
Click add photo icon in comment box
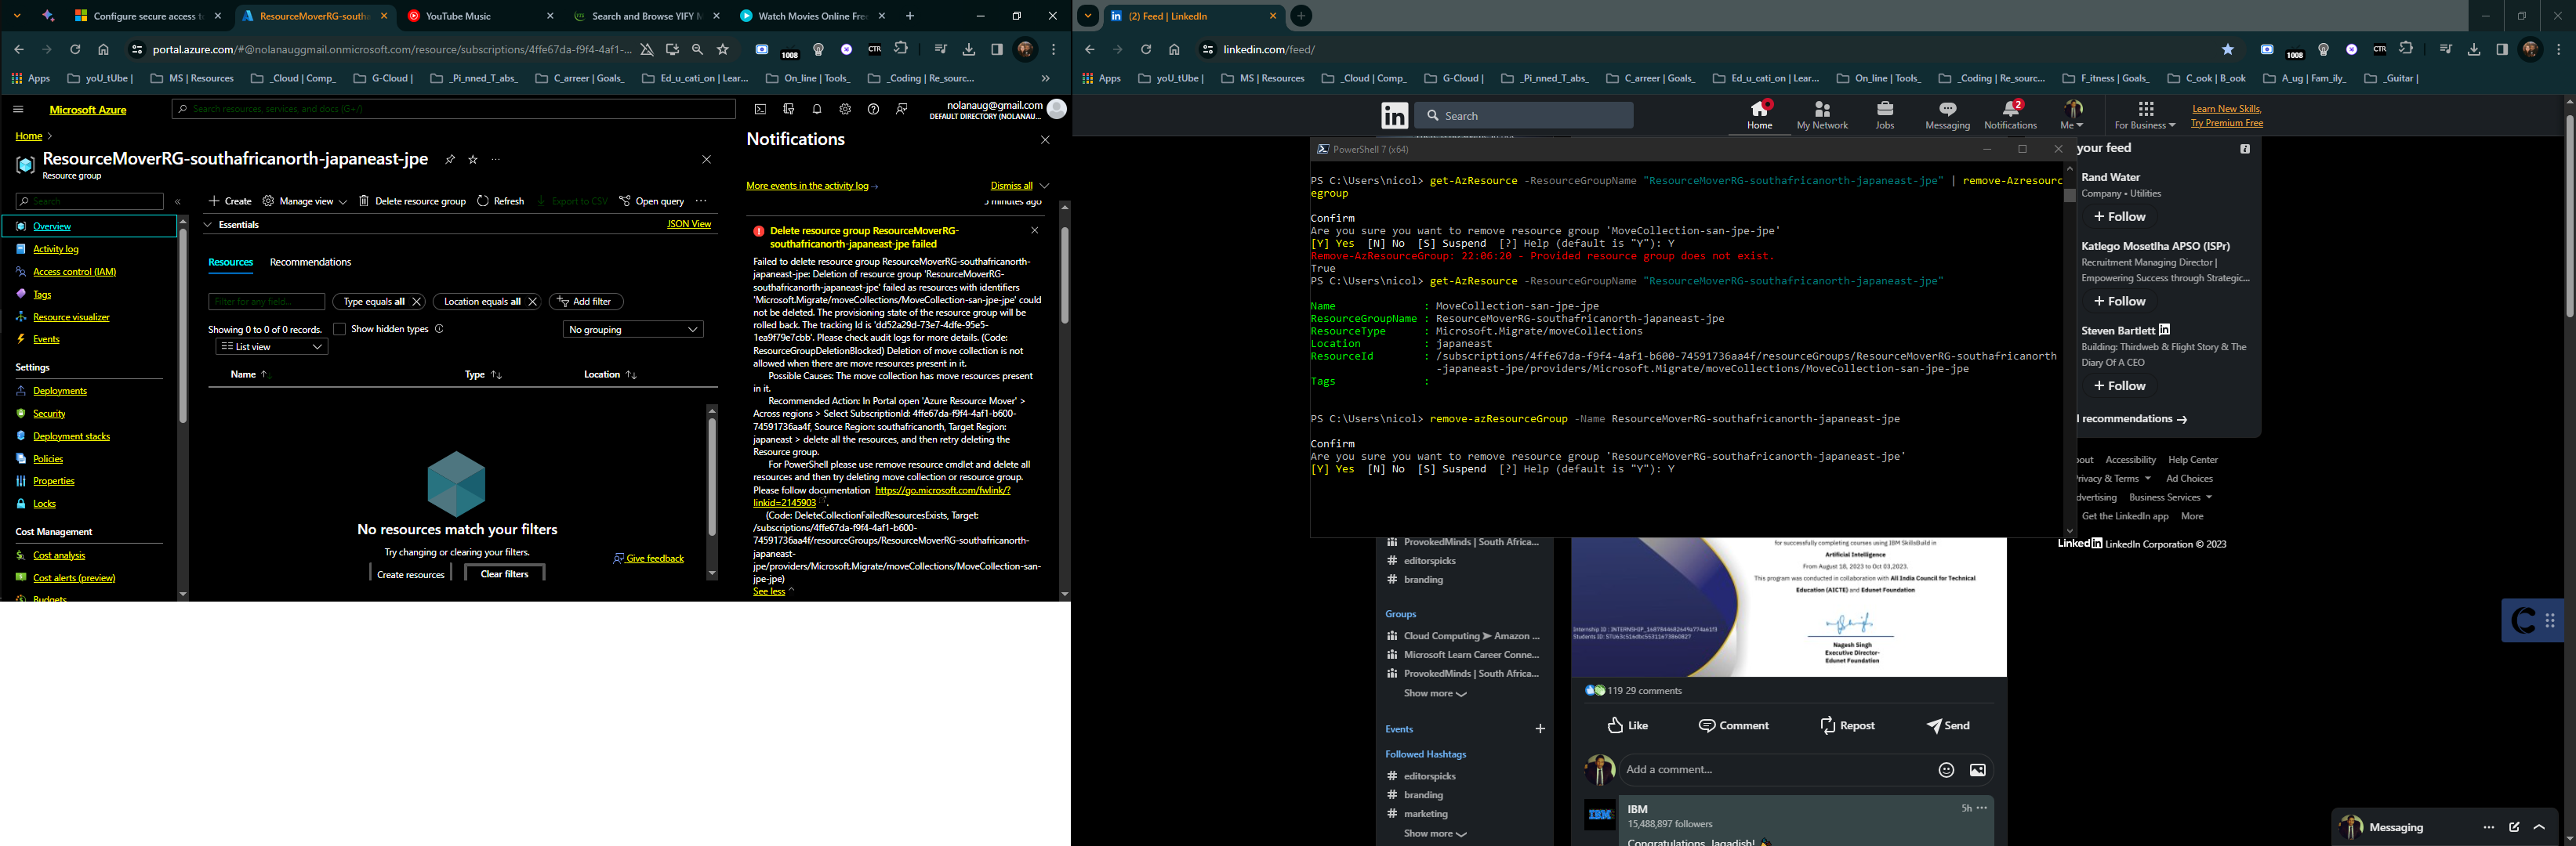1978,770
